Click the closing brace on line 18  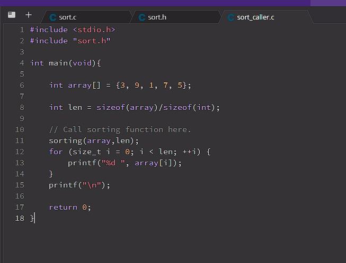coord(32,218)
